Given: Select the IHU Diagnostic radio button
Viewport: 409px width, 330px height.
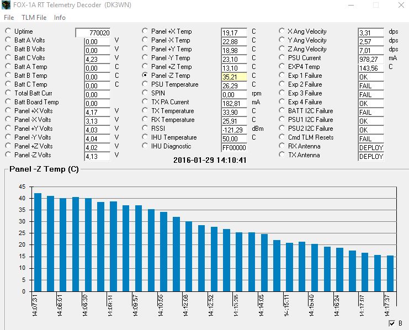Looking at the screenshot, I should point(145,146).
